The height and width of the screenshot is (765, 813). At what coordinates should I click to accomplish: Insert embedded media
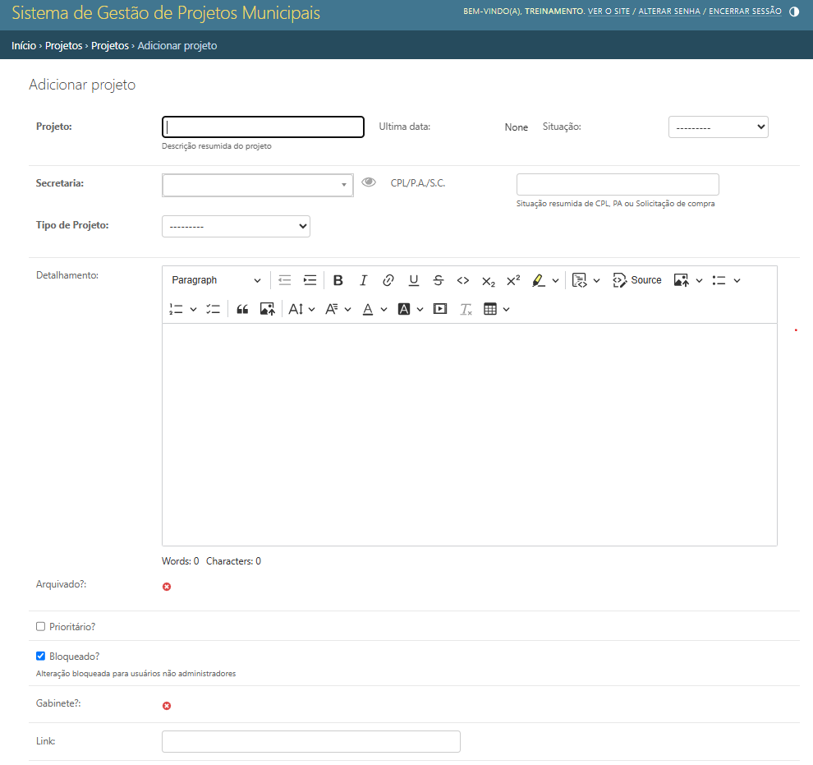coord(440,310)
